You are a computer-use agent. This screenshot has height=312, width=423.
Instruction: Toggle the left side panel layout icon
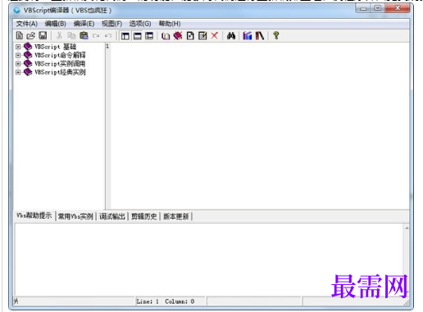click(125, 36)
